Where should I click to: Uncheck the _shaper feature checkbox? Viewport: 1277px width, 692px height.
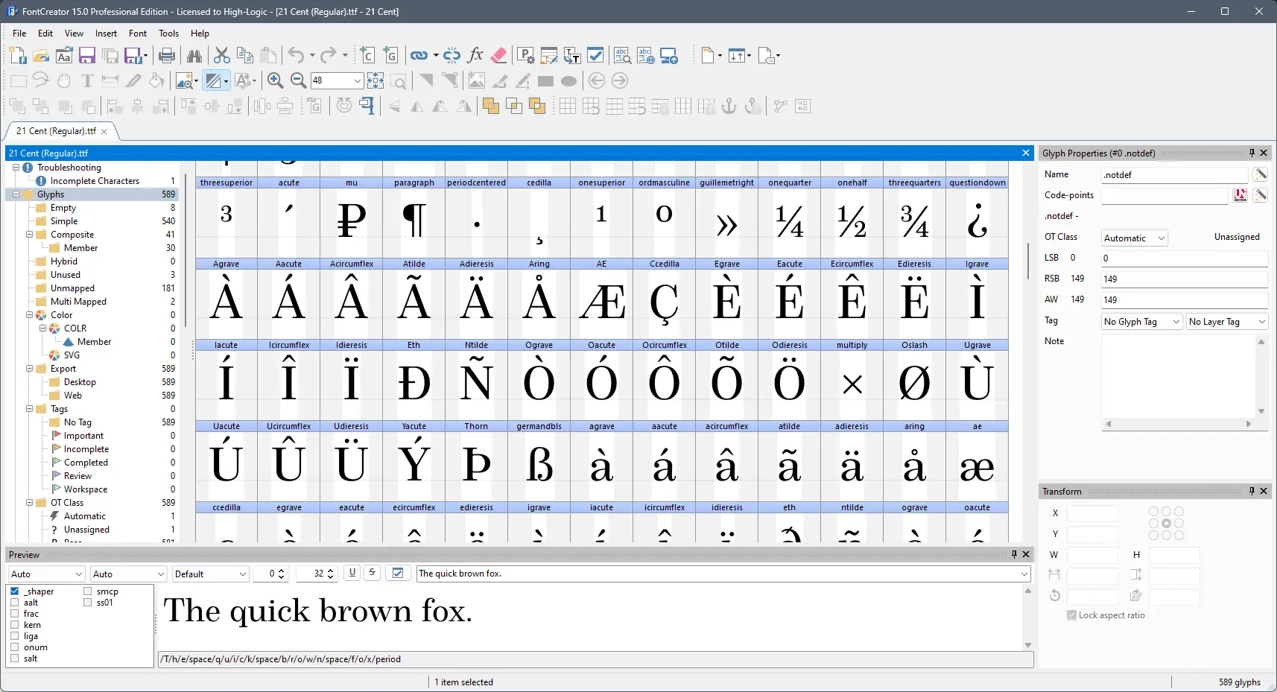[15, 591]
